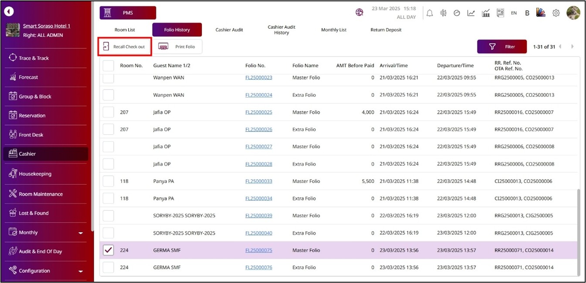The width and height of the screenshot is (586, 283).
Task: Click the Recall Check out button
Action: [125, 47]
